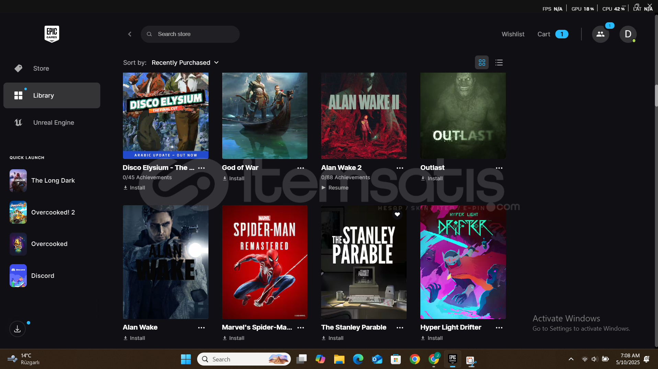Open the Disco Elysium cover art
This screenshot has width=658, height=369.
point(166,116)
